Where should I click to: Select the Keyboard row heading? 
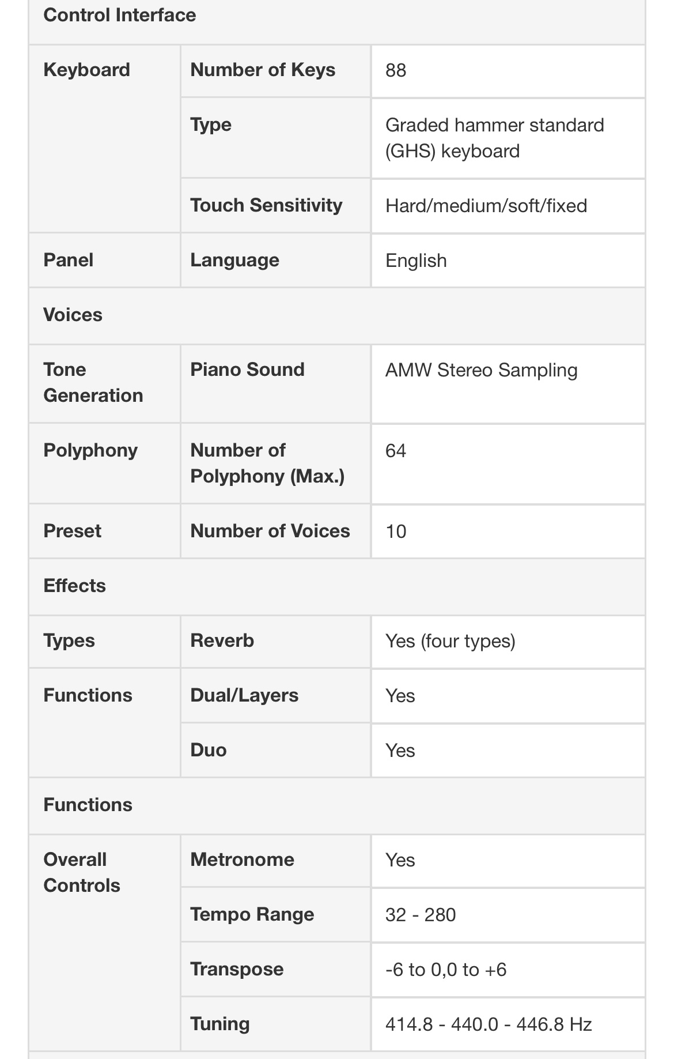pyautogui.click(x=87, y=70)
